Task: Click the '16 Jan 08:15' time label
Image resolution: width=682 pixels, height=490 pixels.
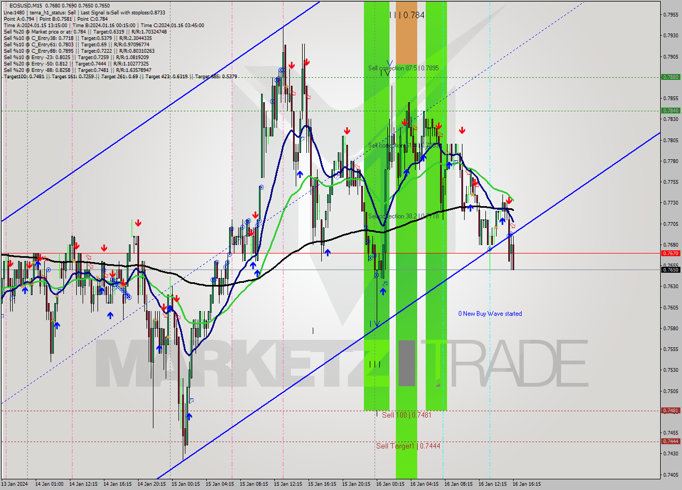Action: pos(458,484)
